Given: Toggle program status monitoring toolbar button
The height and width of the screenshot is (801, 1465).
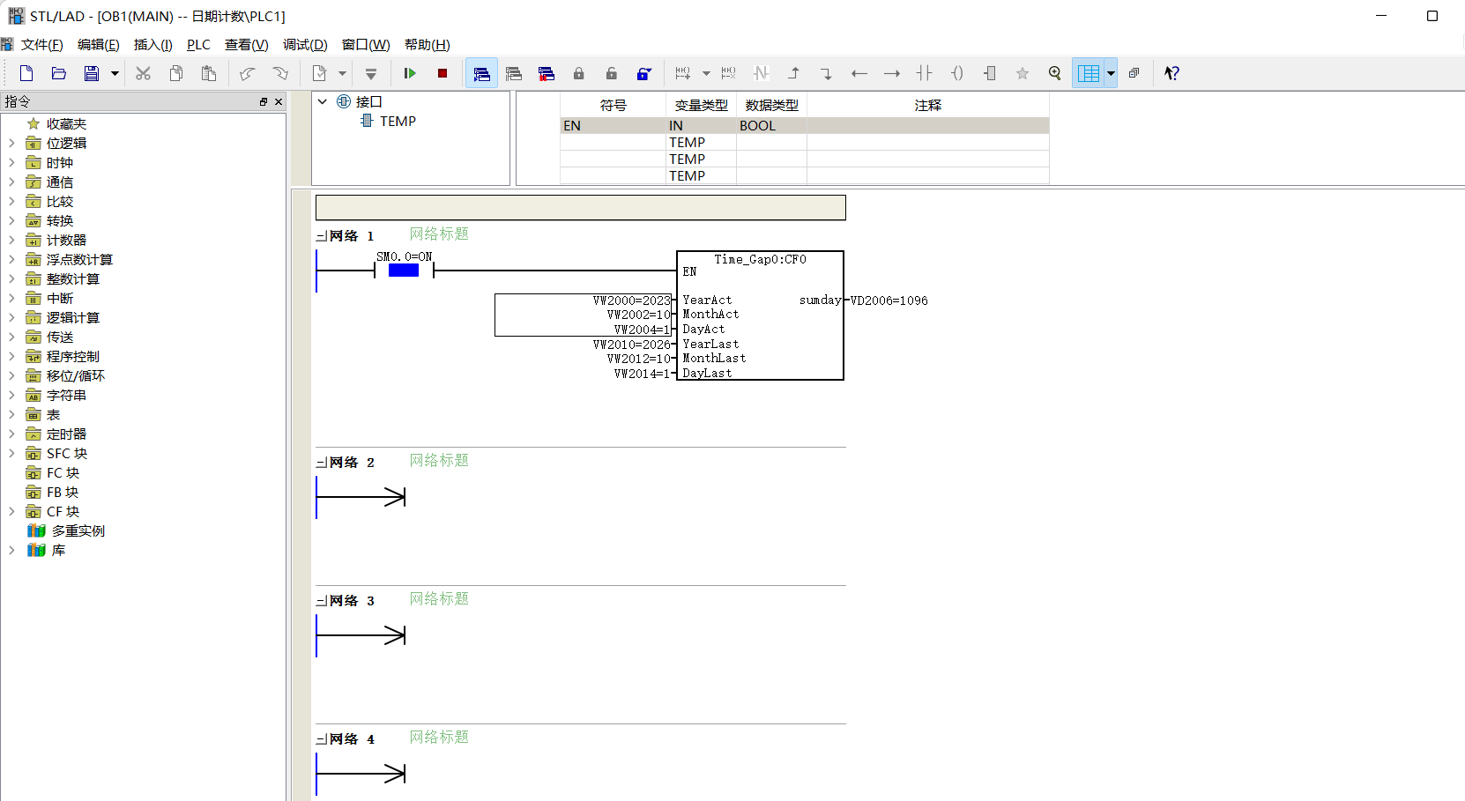Looking at the screenshot, I should pyautogui.click(x=481, y=73).
